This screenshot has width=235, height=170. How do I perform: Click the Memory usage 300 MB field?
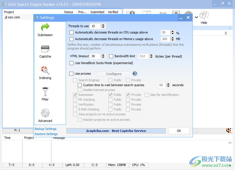166,39
